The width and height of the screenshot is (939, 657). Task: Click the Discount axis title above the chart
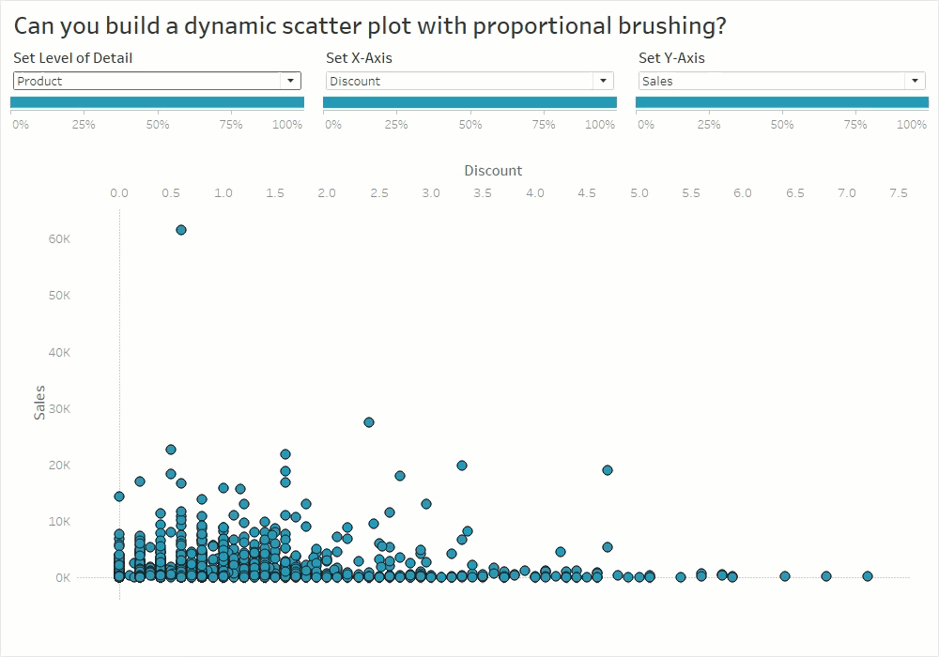(493, 171)
